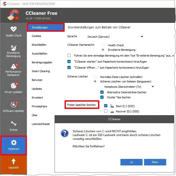This screenshot has width=176, height=176.
Task: Check the Recover (D:) (SSD) drive
Action: [x=106, y=111]
